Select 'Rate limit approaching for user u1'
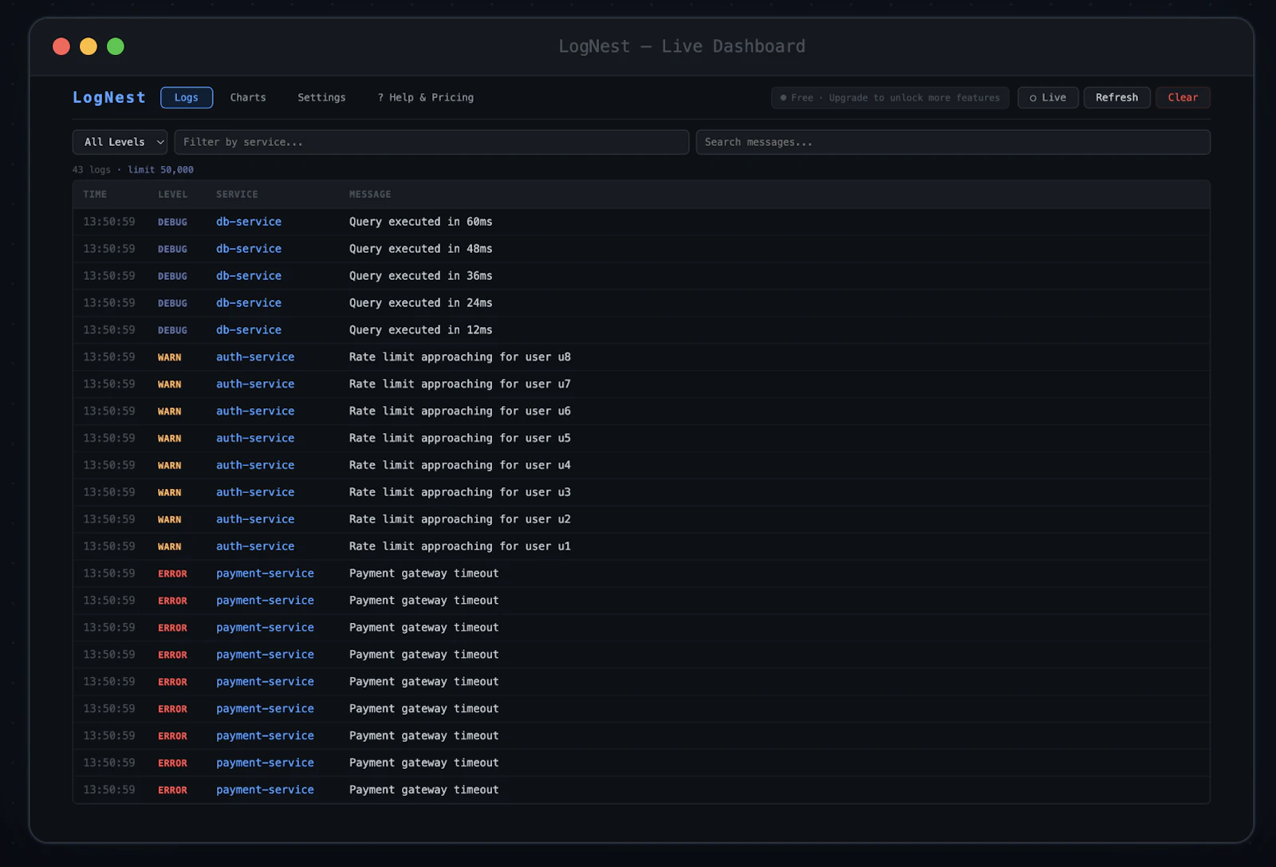The height and width of the screenshot is (867, 1276). (641, 546)
